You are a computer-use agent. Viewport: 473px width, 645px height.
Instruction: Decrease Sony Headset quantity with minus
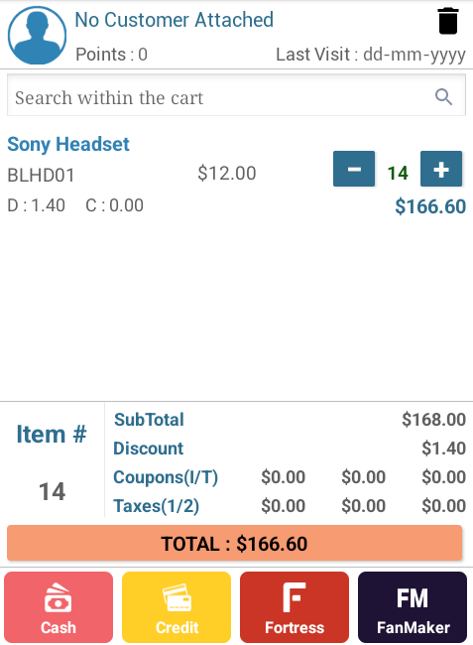click(x=354, y=169)
